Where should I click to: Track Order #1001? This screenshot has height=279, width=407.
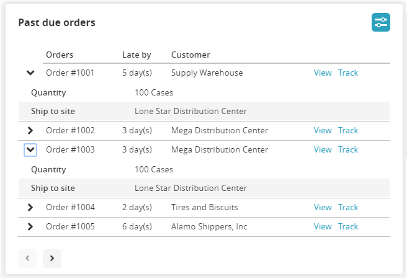348,73
